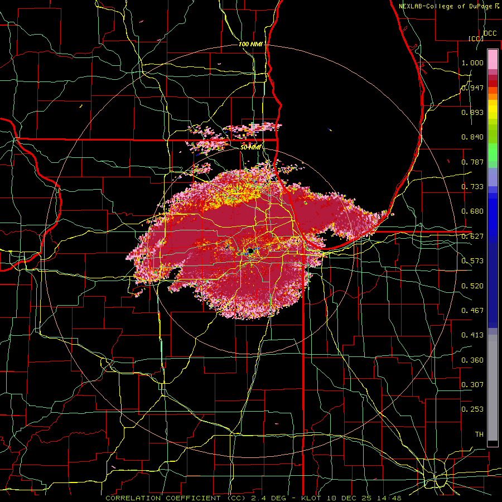
Task: Select the 0.680 legend value
Action: pyautogui.click(x=472, y=211)
